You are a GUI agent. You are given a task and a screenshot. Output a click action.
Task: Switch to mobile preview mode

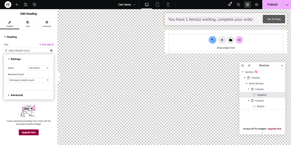(168, 5)
